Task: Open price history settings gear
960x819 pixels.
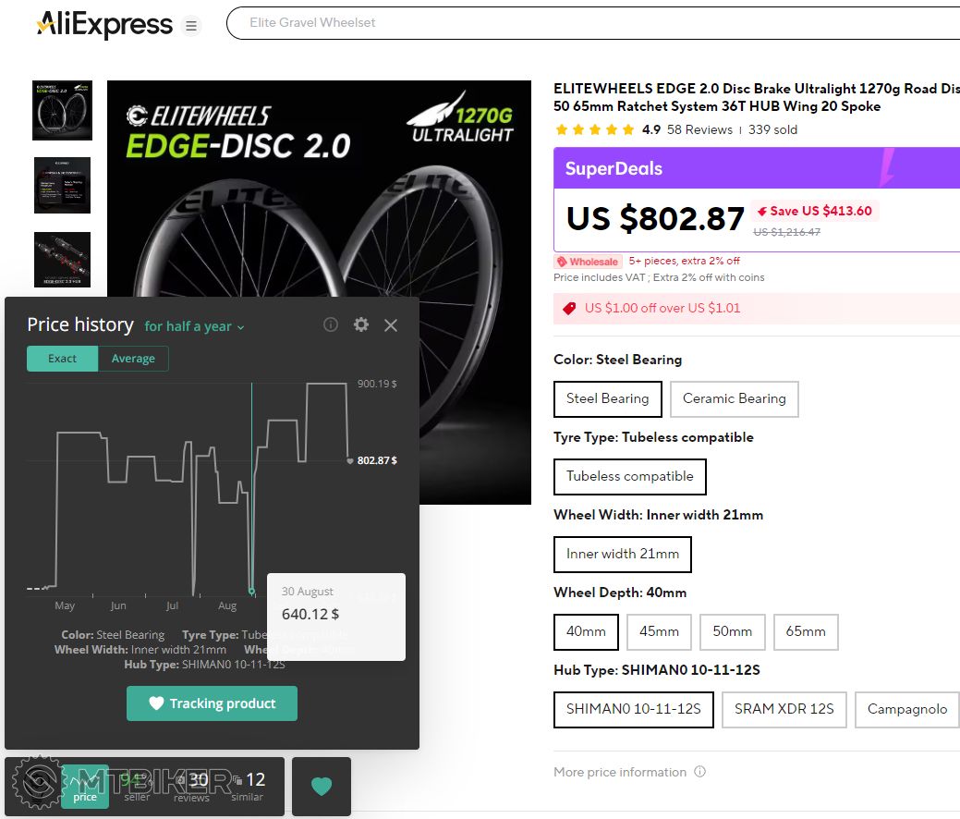Action: pyautogui.click(x=361, y=324)
